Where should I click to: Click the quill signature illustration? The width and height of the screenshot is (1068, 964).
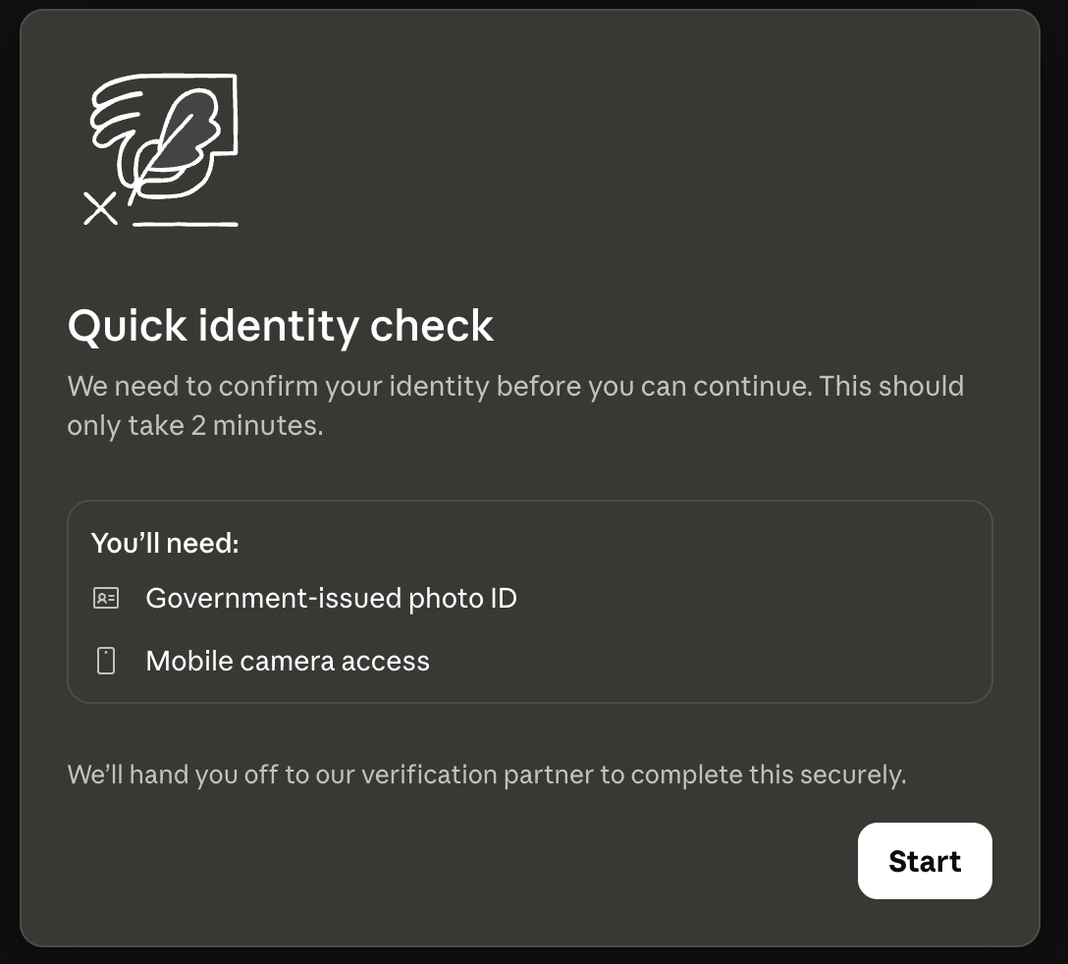[x=161, y=150]
